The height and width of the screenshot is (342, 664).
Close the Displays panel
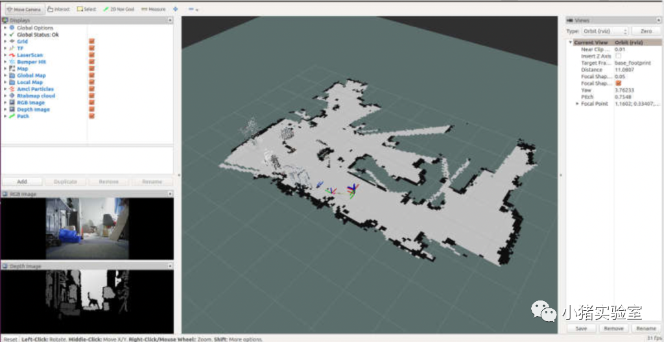[x=170, y=20]
